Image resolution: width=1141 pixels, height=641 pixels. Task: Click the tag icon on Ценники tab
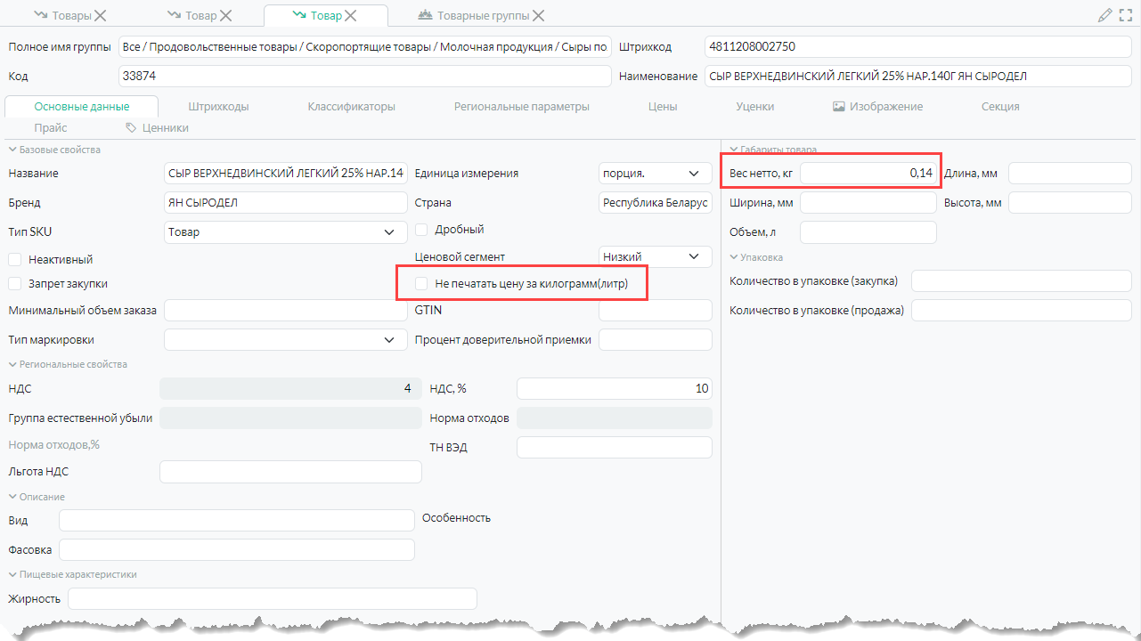click(x=131, y=128)
